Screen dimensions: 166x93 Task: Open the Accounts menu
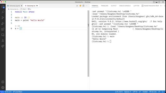pos(3,82)
